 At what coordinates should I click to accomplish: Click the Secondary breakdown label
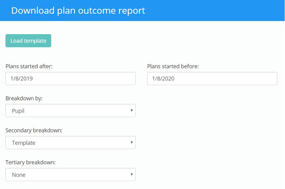click(x=33, y=130)
